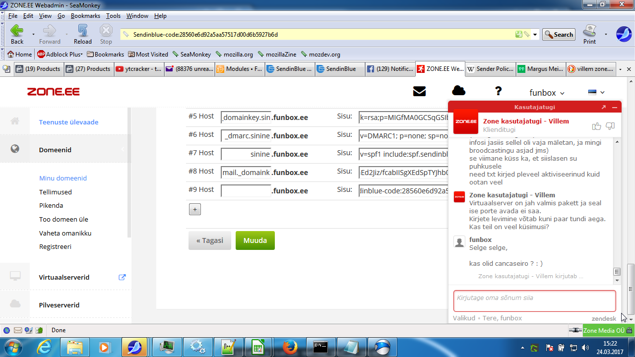Open the File menu
Screen dimensions: 635x357
(13, 16)
